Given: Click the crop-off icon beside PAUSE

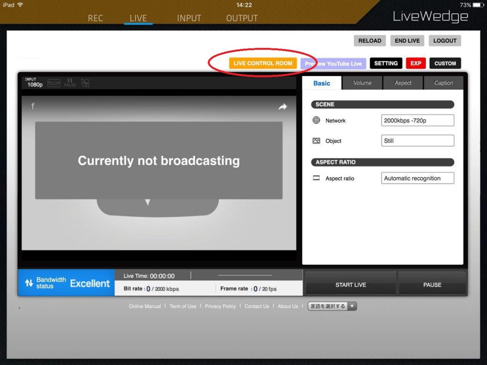Looking at the screenshot, I should pos(86,83).
